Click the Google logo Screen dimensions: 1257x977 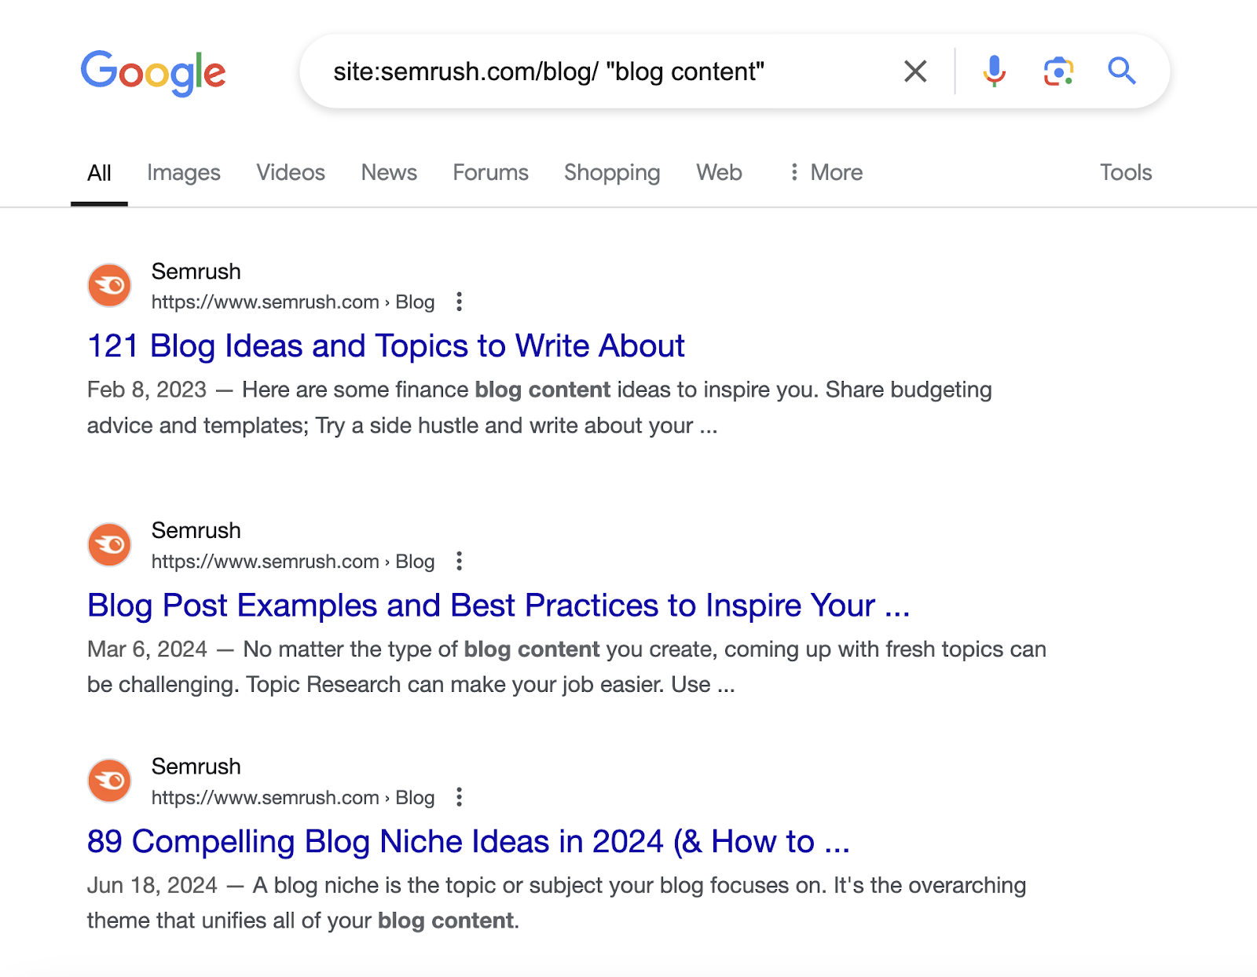[x=153, y=72]
